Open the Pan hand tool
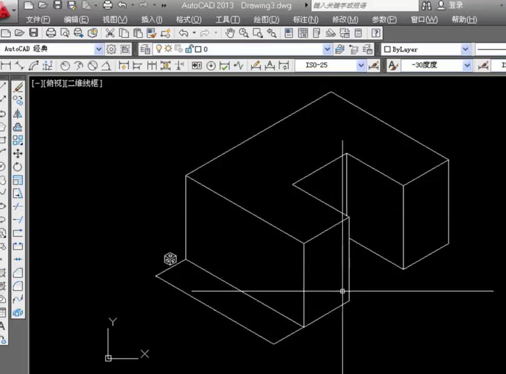Image resolution: width=506 pixels, height=374 pixels. (230, 33)
